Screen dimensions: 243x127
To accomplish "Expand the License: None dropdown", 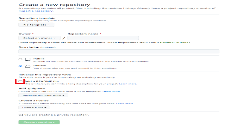I will [34, 107].
